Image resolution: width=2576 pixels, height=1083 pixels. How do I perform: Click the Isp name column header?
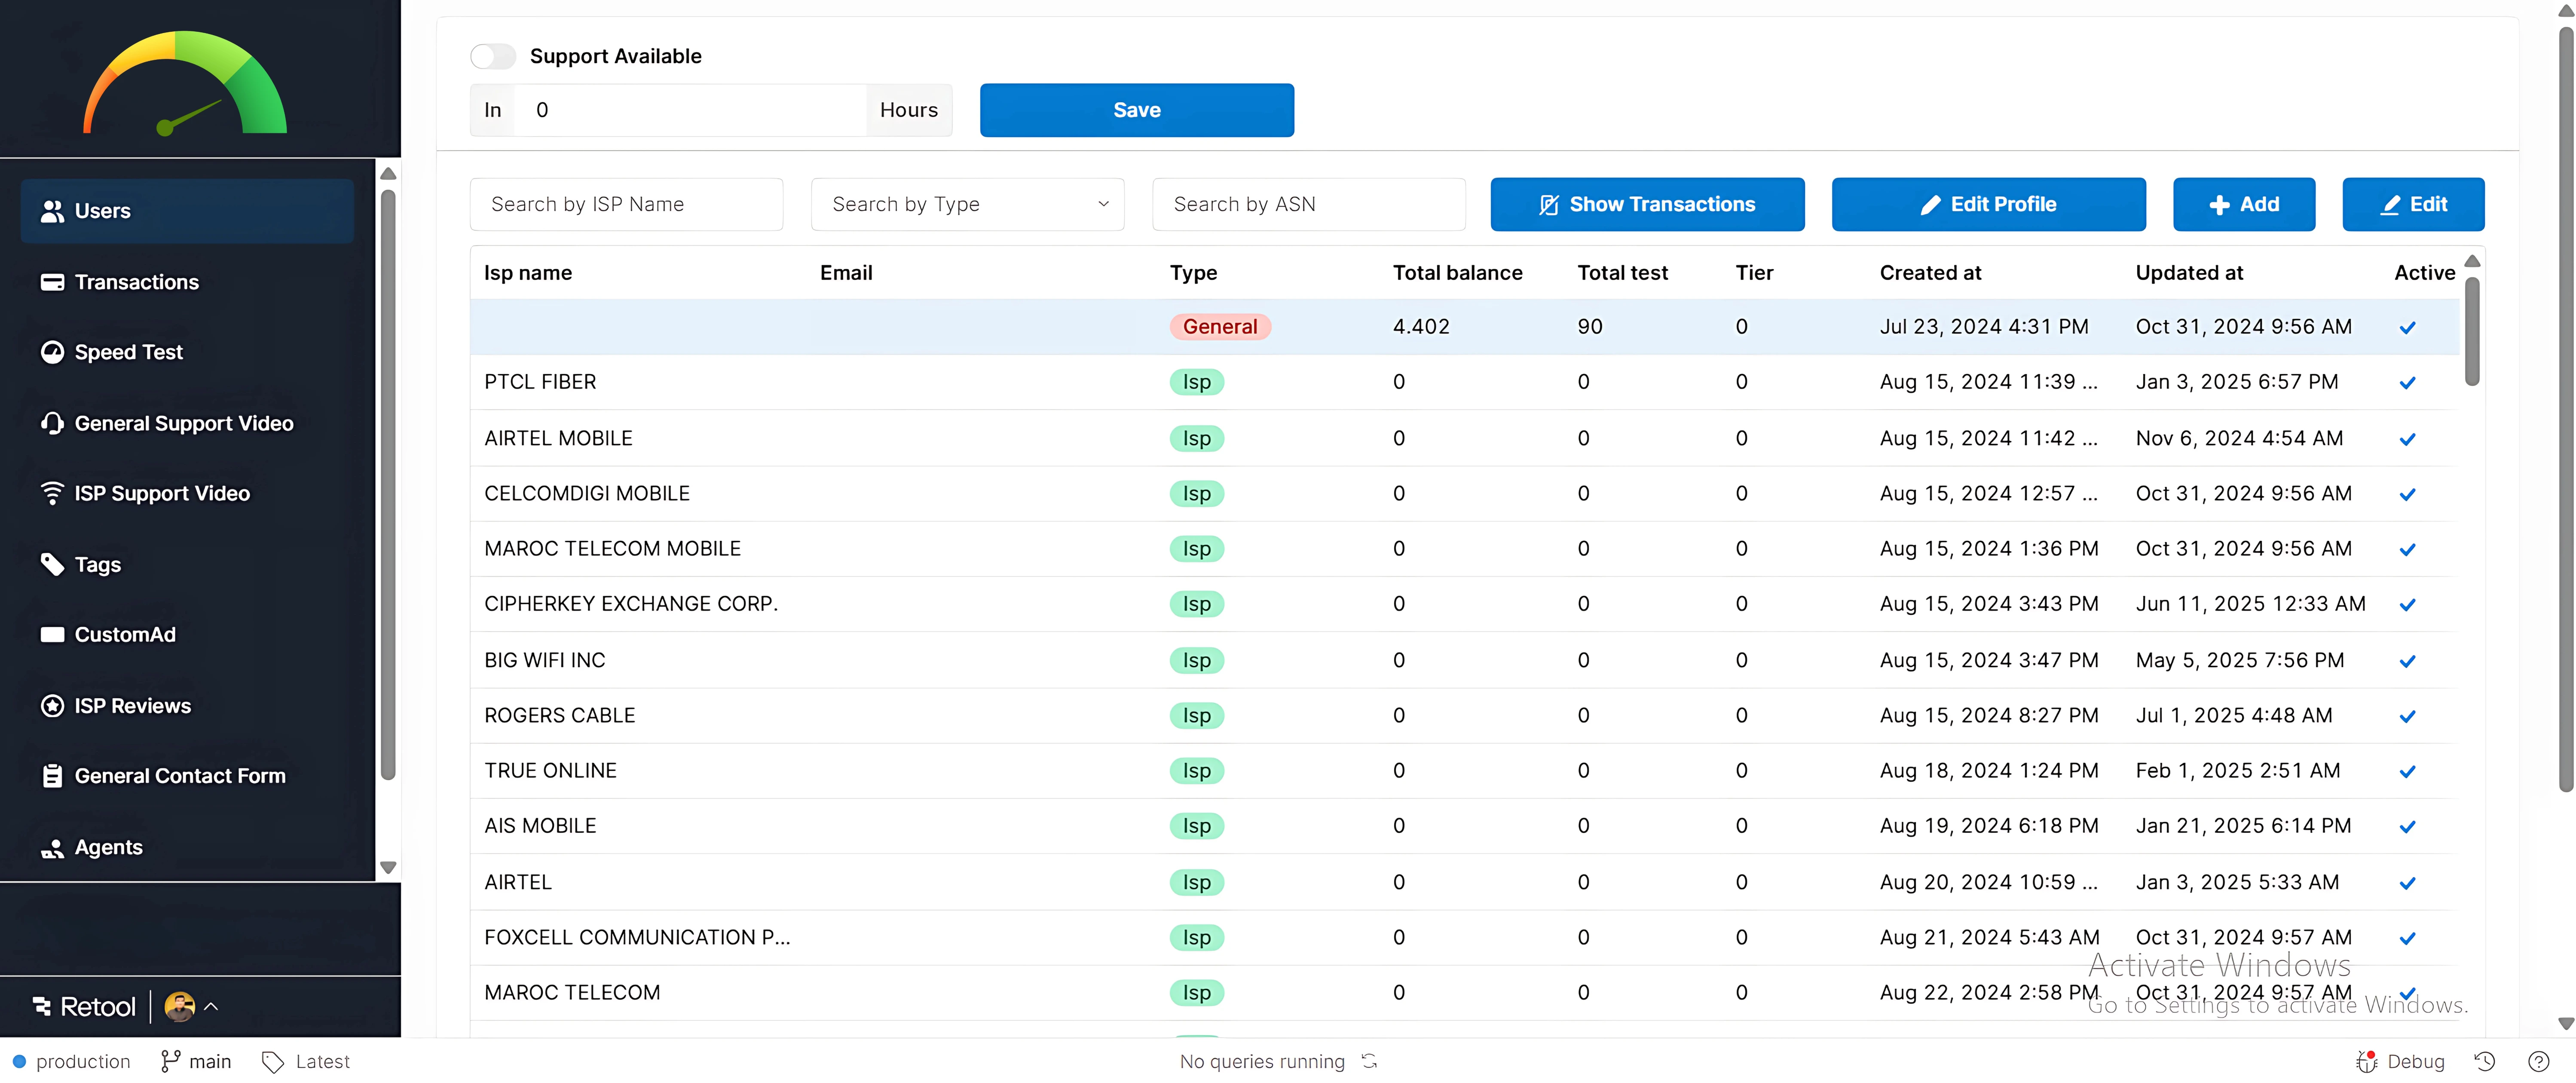[x=528, y=273]
